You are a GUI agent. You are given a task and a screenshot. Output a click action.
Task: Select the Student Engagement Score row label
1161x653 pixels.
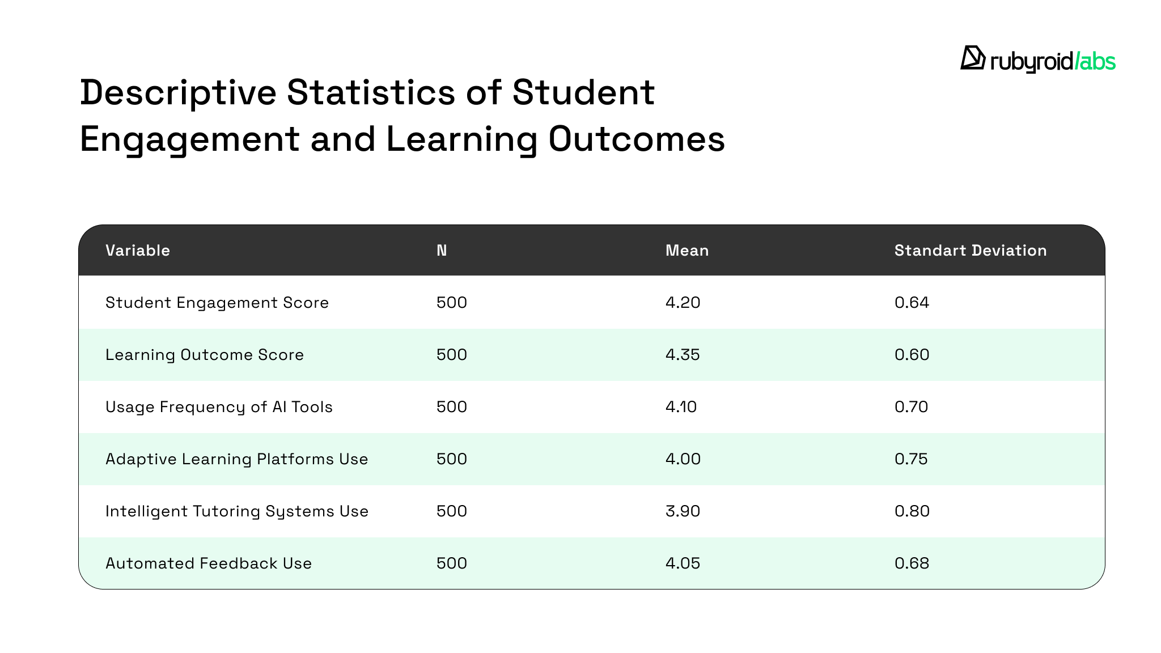(217, 303)
